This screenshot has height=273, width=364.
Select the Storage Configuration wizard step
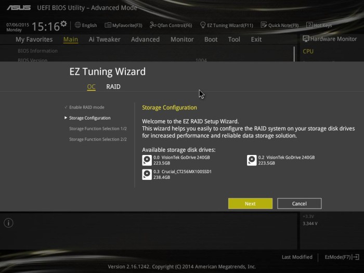89,118
